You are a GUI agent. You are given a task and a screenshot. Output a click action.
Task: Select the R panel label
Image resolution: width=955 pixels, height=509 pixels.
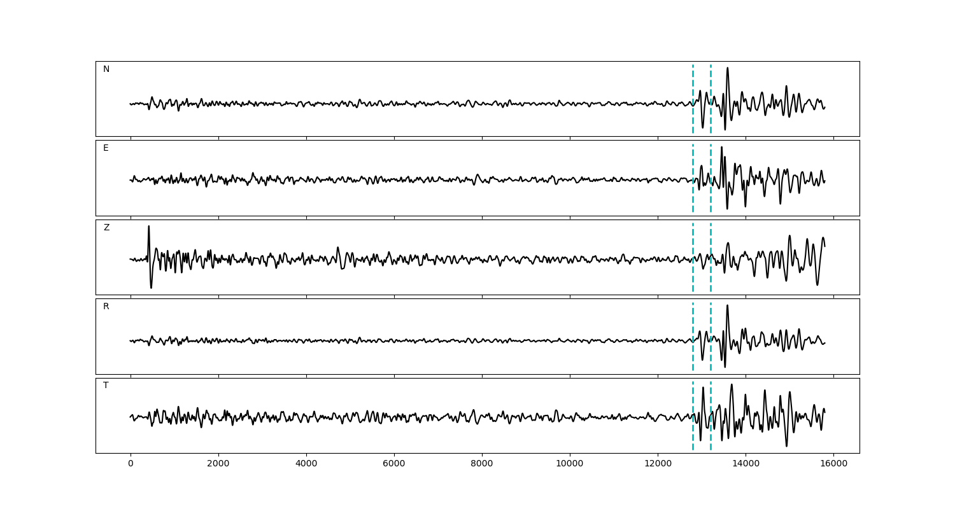(106, 307)
